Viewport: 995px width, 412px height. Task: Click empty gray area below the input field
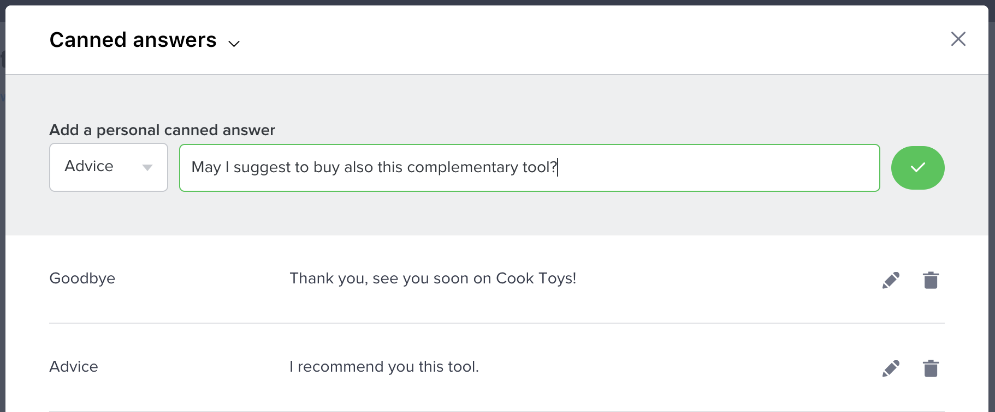(x=491, y=215)
